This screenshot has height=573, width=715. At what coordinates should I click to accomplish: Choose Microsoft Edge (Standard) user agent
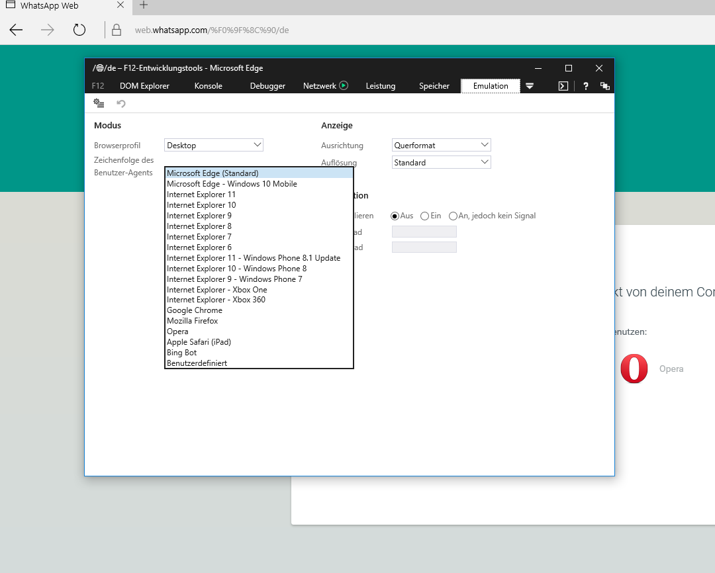[x=259, y=173]
